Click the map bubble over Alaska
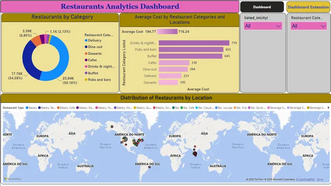This screenshot has width=331, height=186. [112, 127]
